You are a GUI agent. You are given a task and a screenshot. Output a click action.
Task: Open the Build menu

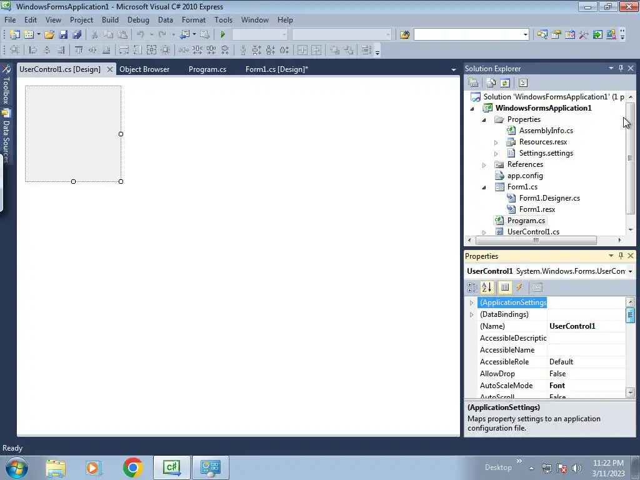[x=110, y=19]
